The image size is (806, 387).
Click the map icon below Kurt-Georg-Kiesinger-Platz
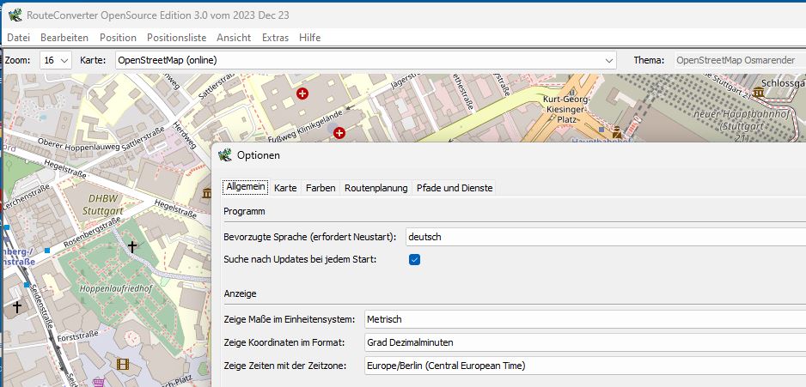pos(616,131)
